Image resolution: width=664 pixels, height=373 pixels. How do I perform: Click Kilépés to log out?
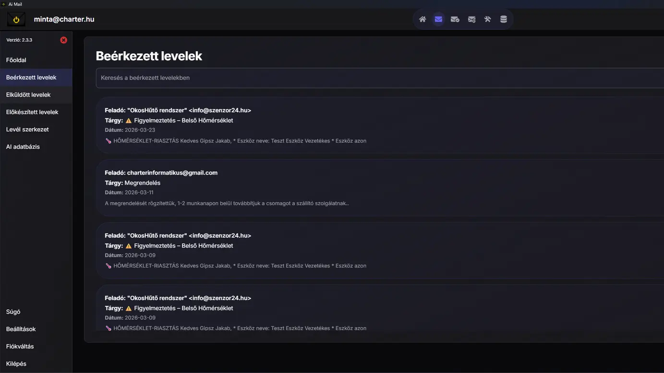pos(16,364)
